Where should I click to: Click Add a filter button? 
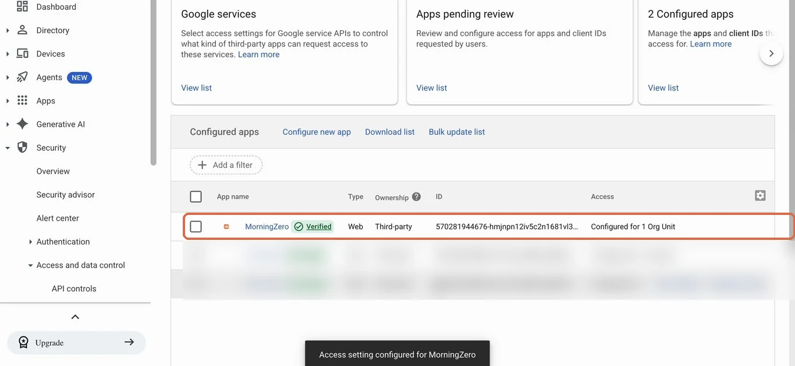(226, 165)
